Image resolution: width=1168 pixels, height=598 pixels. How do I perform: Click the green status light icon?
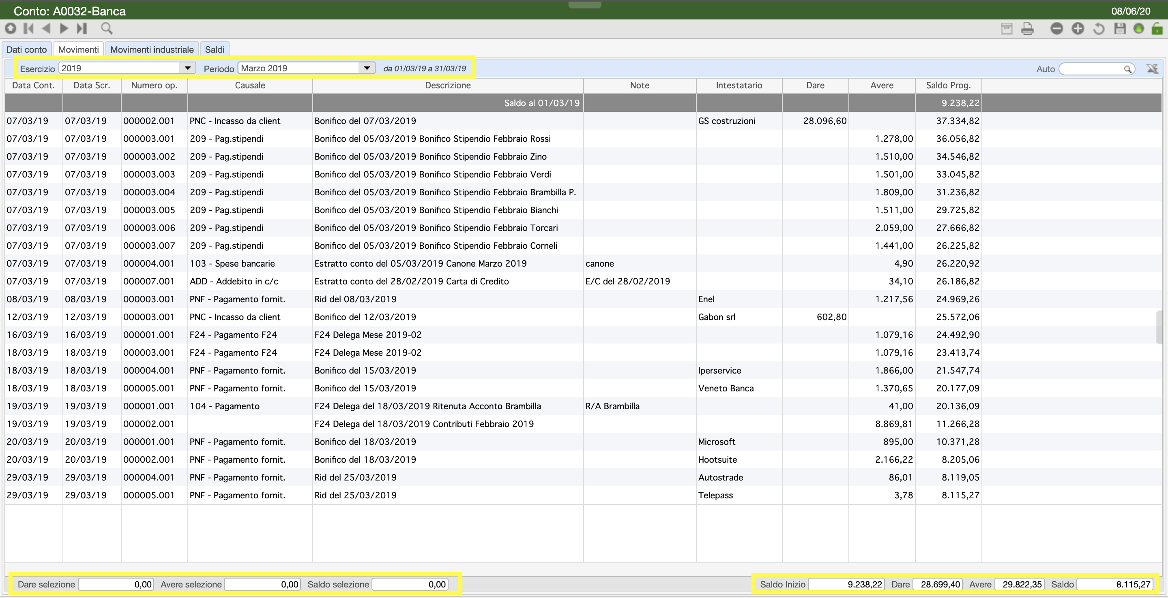point(1138,28)
